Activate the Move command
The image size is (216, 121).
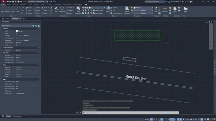29,8
